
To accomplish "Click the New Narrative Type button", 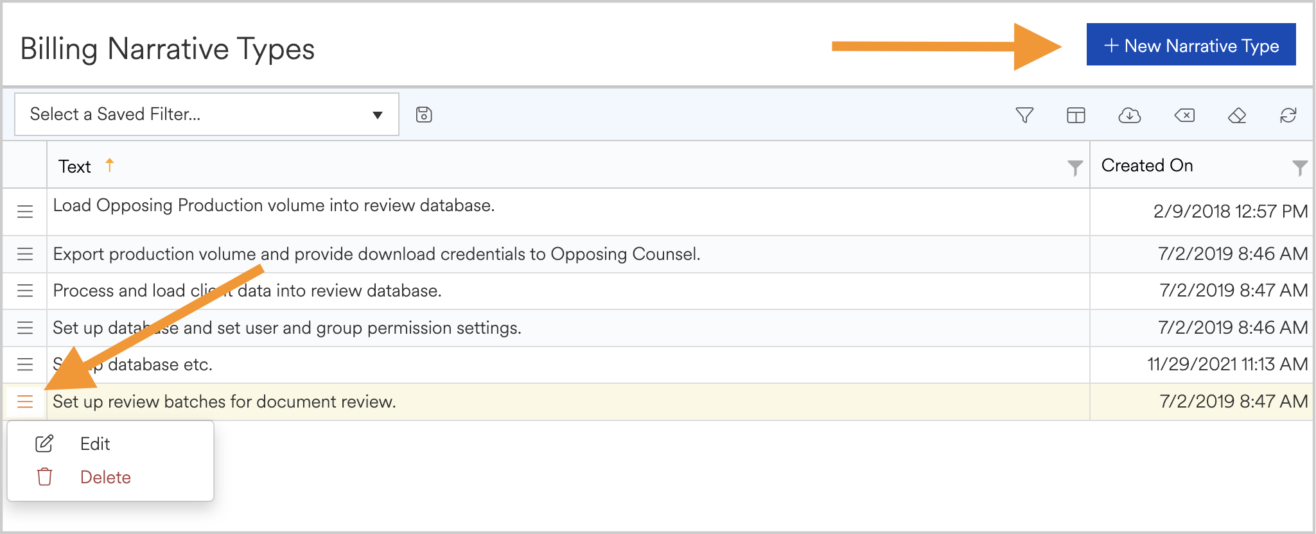I will [x=1191, y=45].
